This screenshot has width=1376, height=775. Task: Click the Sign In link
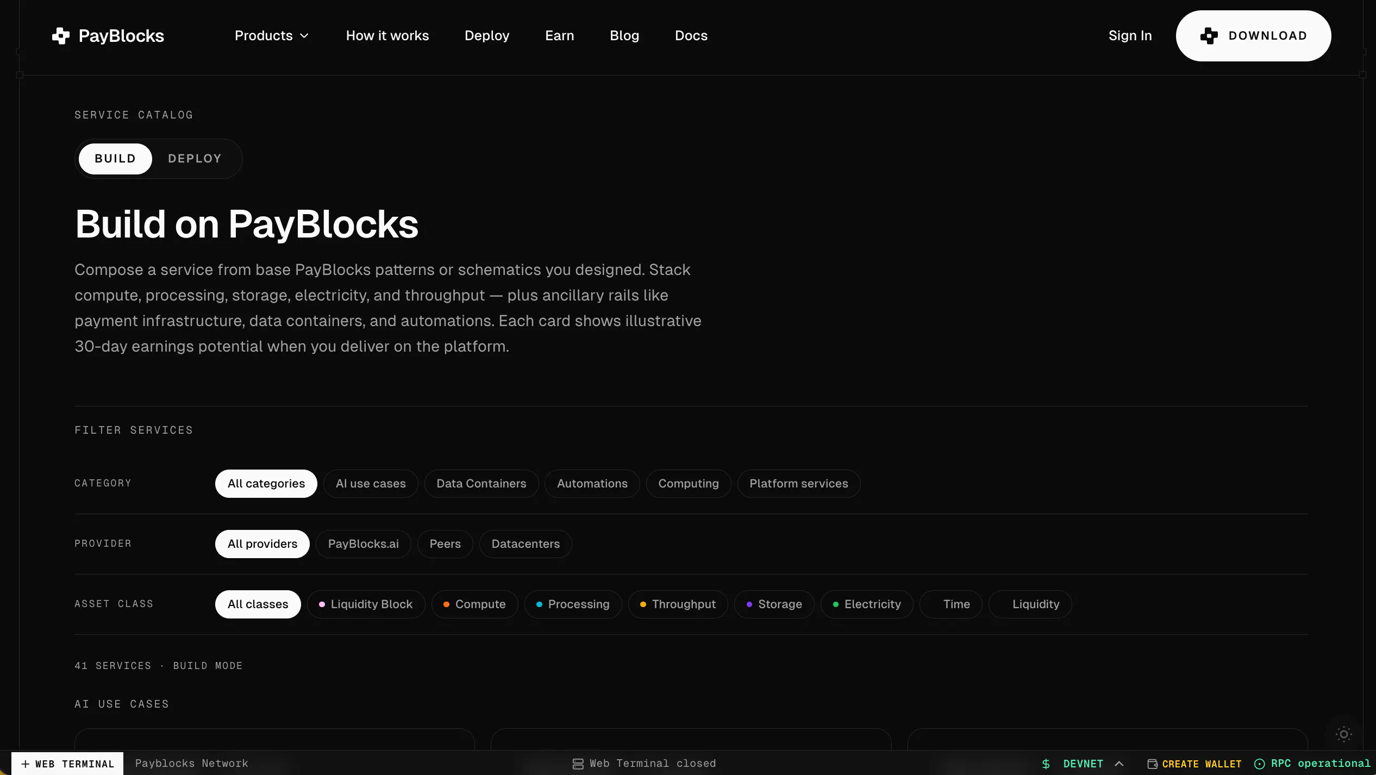pos(1130,36)
